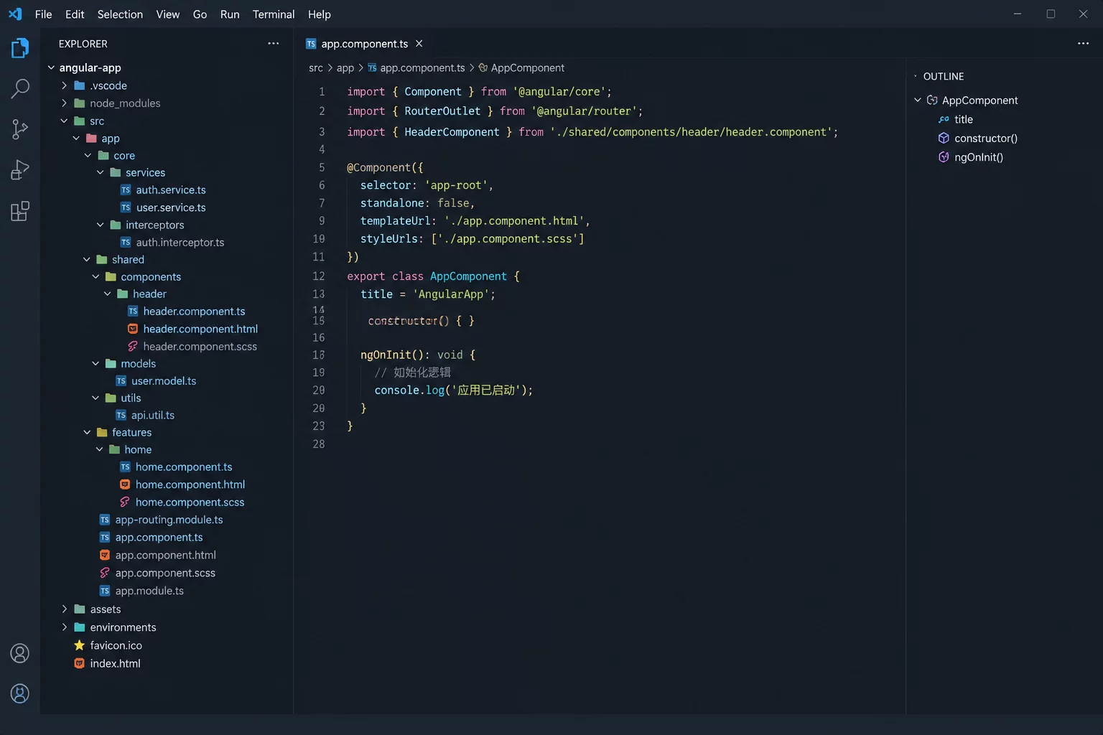Open editor more actions ellipsis
Viewport: 1103px width, 735px height.
click(x=1083, y=44)
